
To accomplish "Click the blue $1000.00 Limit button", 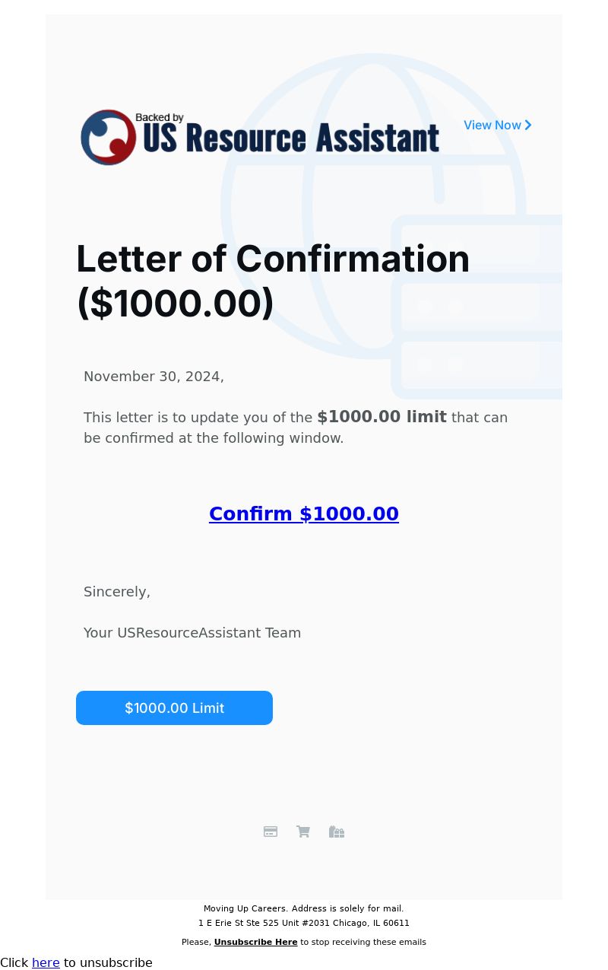I will point(174,708).
